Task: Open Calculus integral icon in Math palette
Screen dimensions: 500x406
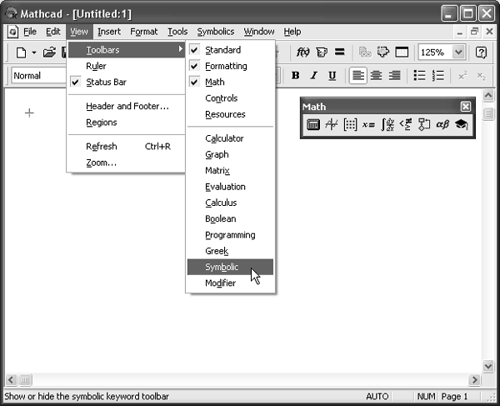Action: [387, 124]
